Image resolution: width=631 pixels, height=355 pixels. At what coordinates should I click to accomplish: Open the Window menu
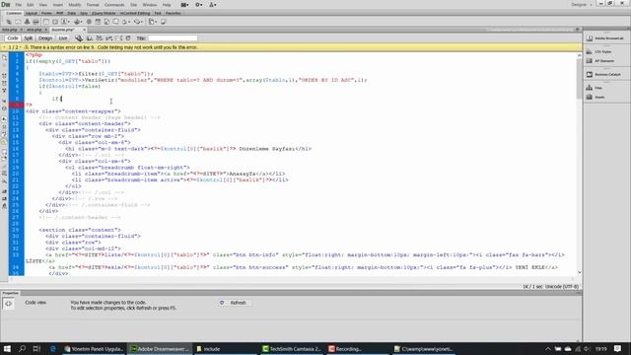150,5
